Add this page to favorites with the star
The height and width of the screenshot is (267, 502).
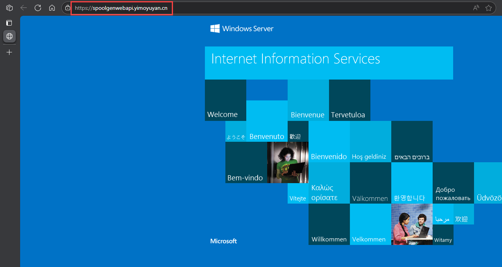489,8
